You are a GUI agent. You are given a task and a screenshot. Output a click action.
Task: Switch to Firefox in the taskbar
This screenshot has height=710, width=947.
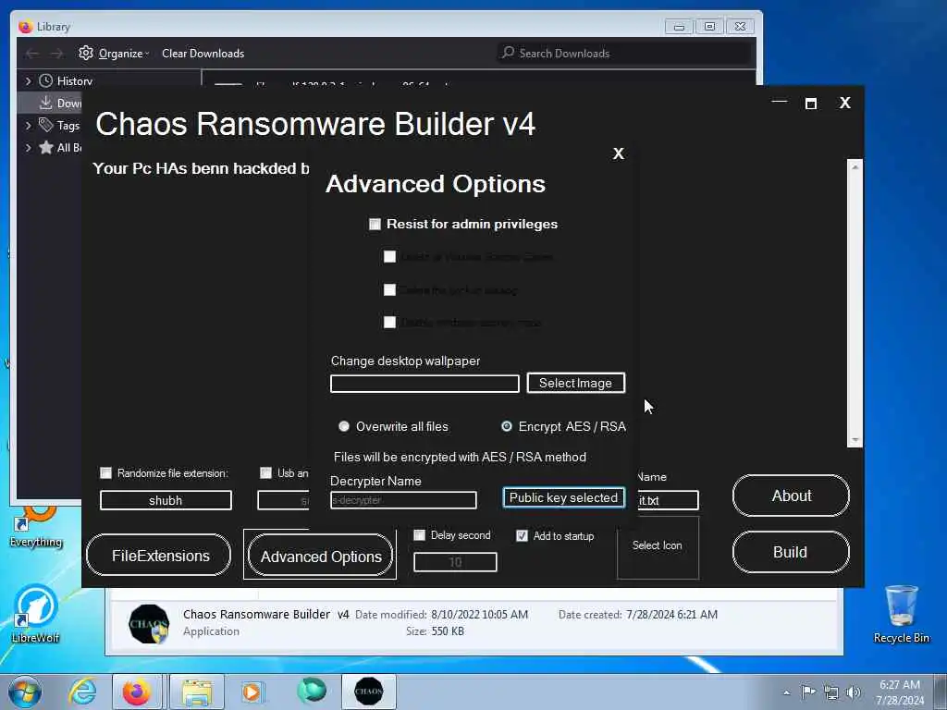click(x=137, y=692)
